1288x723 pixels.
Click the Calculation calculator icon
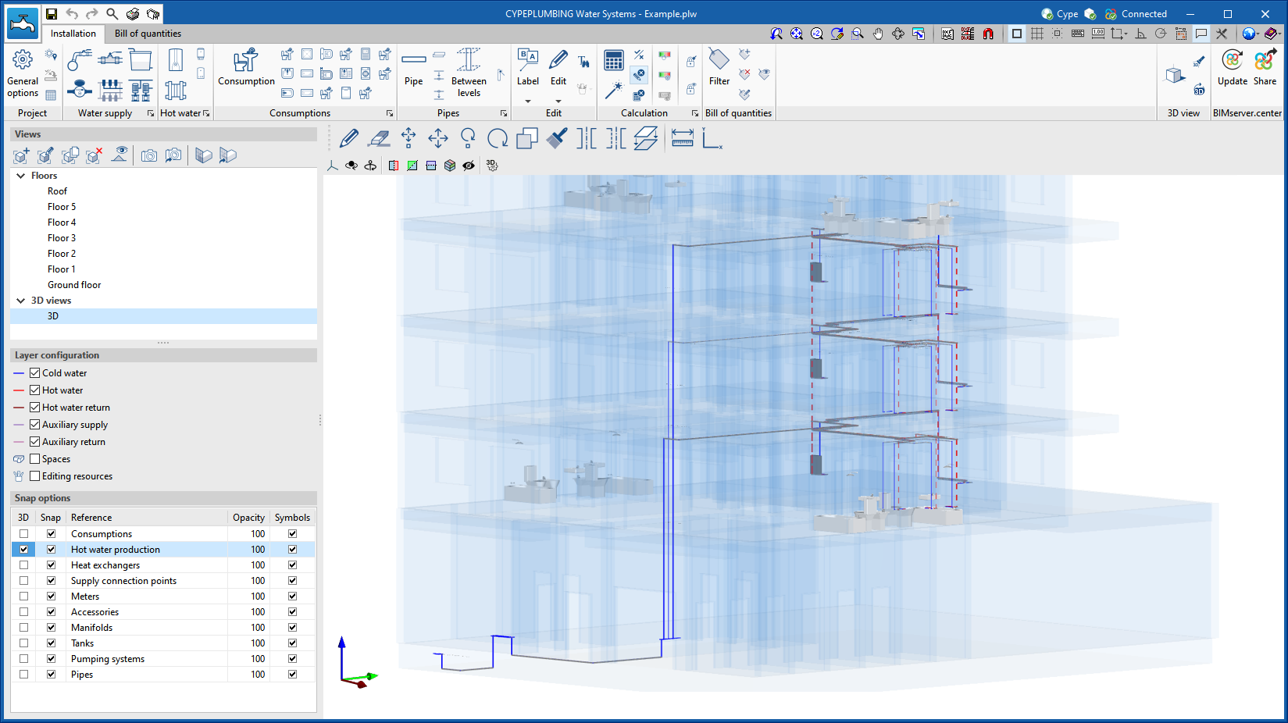614,61
